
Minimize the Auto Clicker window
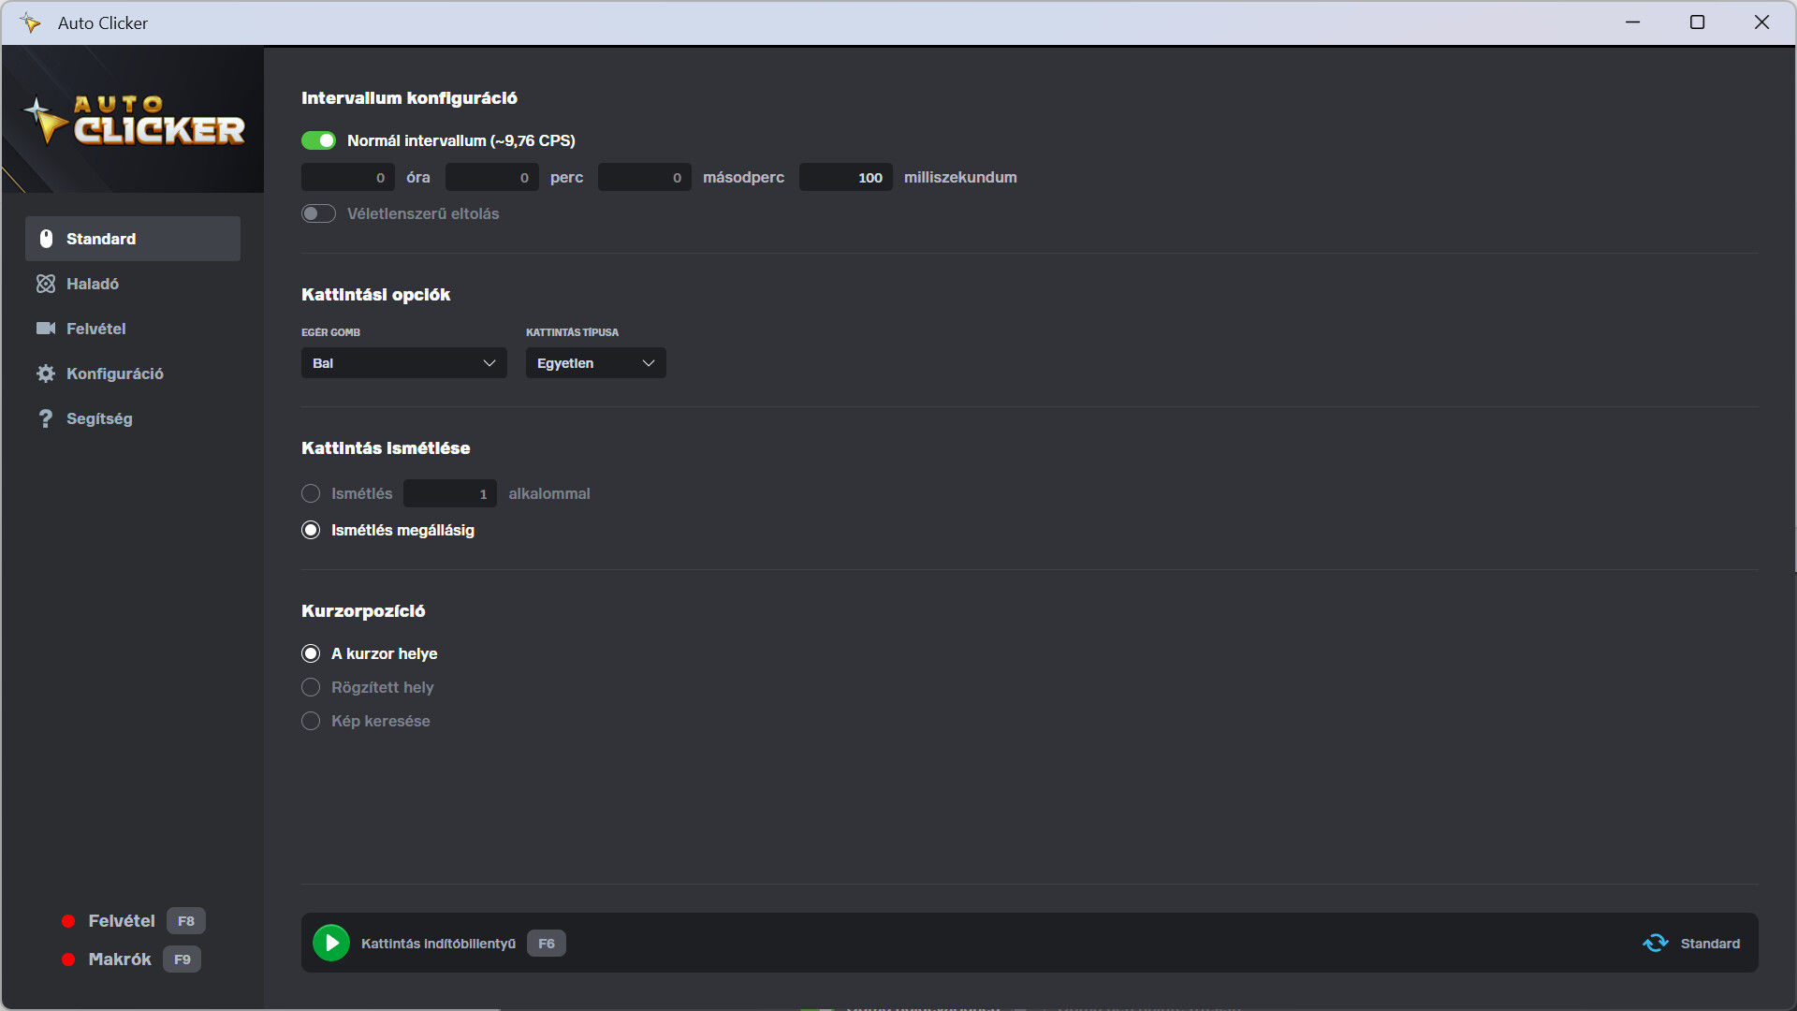point(1633,22)
